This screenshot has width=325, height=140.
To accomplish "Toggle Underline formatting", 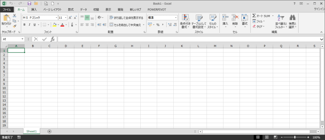I will point(34,25).
